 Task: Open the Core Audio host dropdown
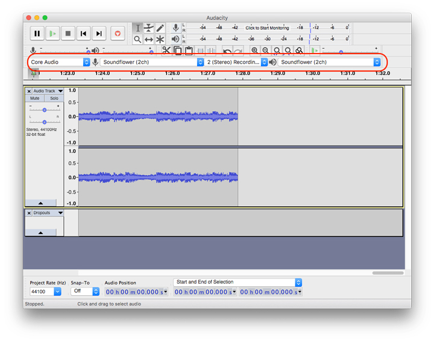tap(60, 62)
